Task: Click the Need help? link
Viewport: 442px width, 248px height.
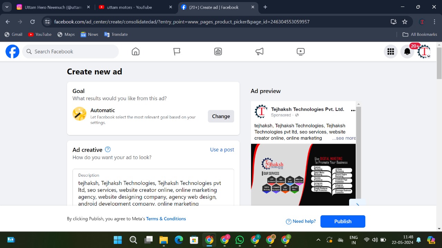Action: pos(301,221)
